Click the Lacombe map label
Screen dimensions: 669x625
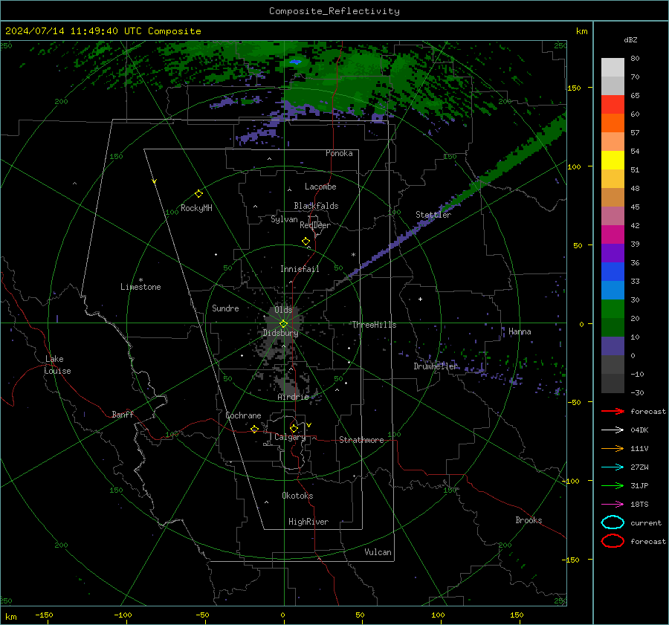tap(320, 187)
